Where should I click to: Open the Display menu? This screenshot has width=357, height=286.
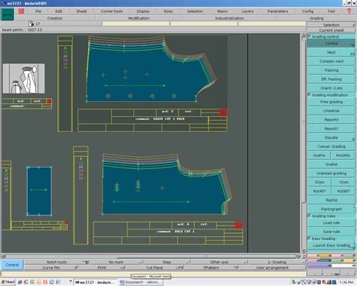143,11
